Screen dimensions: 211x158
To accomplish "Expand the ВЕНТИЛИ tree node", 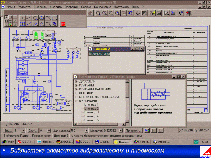I will pos(76,93).
